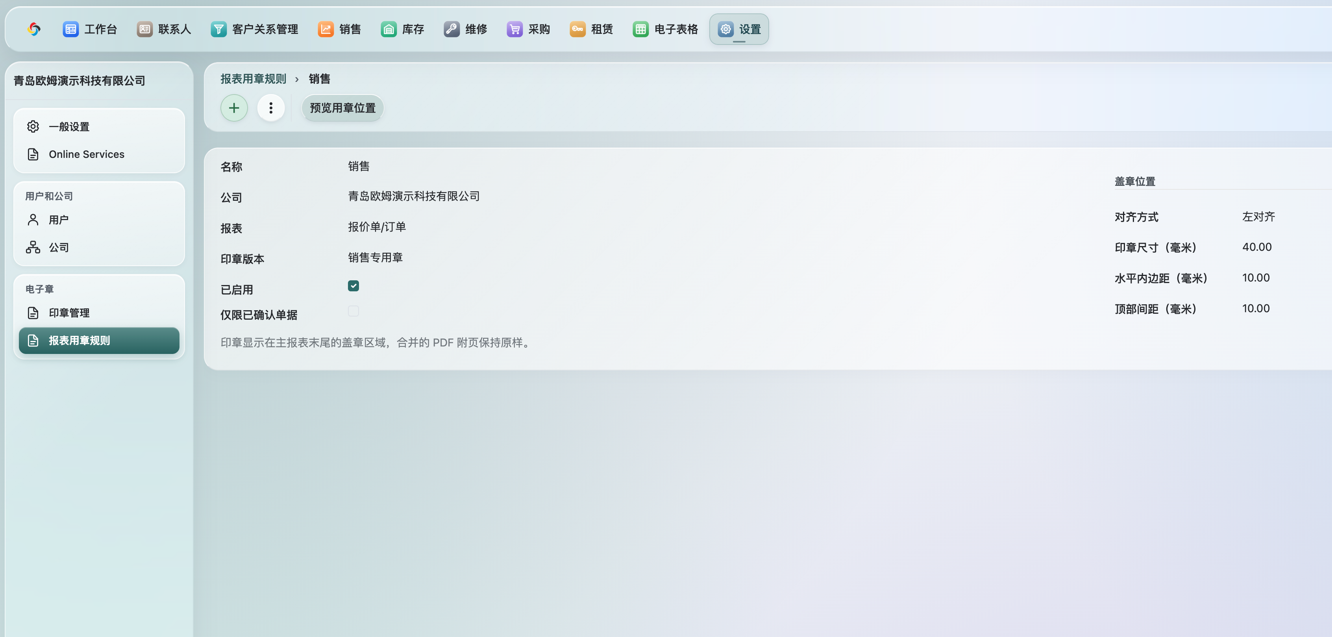Open the 联系人 contacts app icon
This screenshot has width=1332, height=637.
point(145,29)
